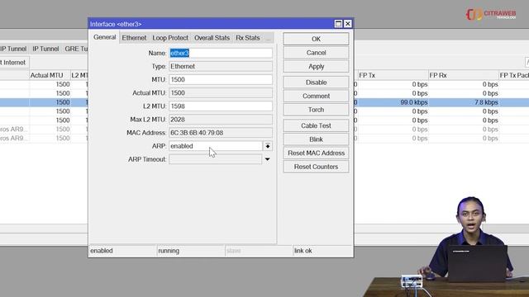Run the Cable Test

[x=316, y=125]
